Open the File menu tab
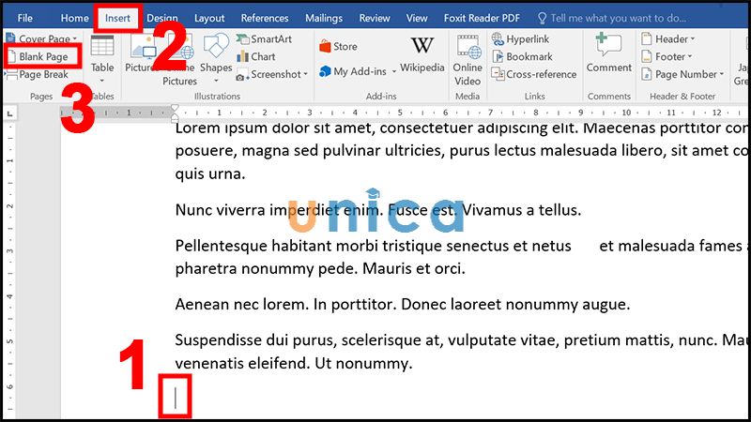The image size is (751, 422). [25, 18]
